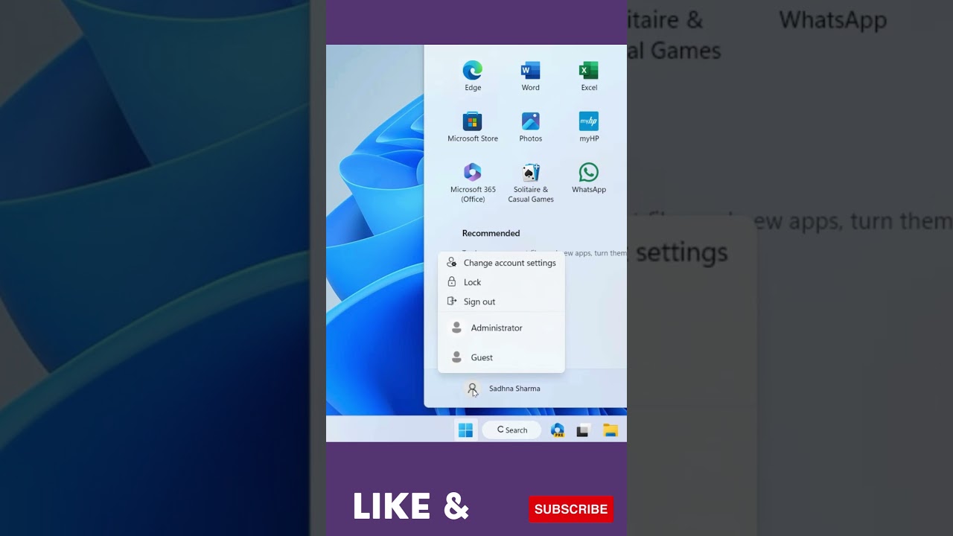The height and width of the screenshot is (536, 953).
Task: Click the account settings person icon
Action: 451,263
